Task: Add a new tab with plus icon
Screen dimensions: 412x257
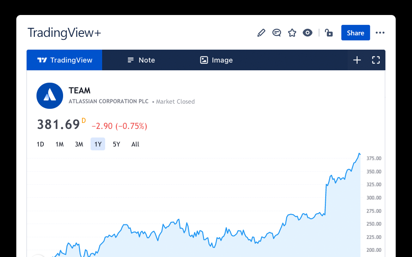Action: tap(357, 60)
